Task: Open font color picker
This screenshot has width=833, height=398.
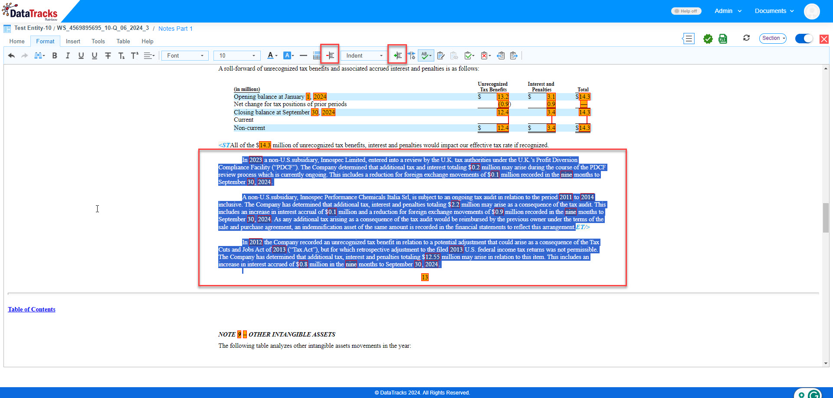Action: 272,55
